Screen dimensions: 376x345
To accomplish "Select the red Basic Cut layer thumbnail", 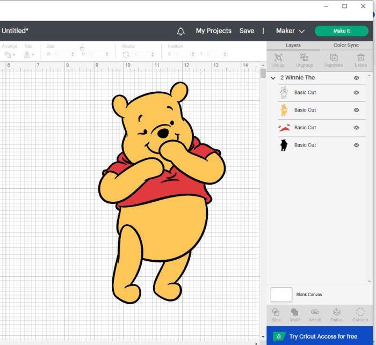I will (284, 128).
